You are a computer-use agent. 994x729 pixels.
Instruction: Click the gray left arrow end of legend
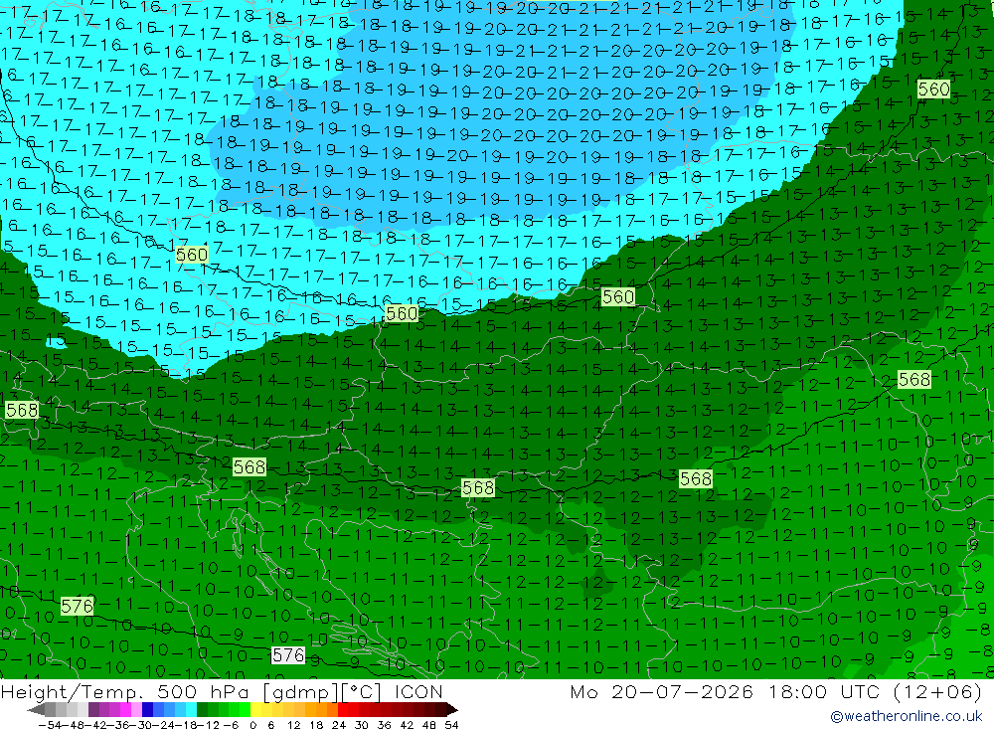point(36,709)
